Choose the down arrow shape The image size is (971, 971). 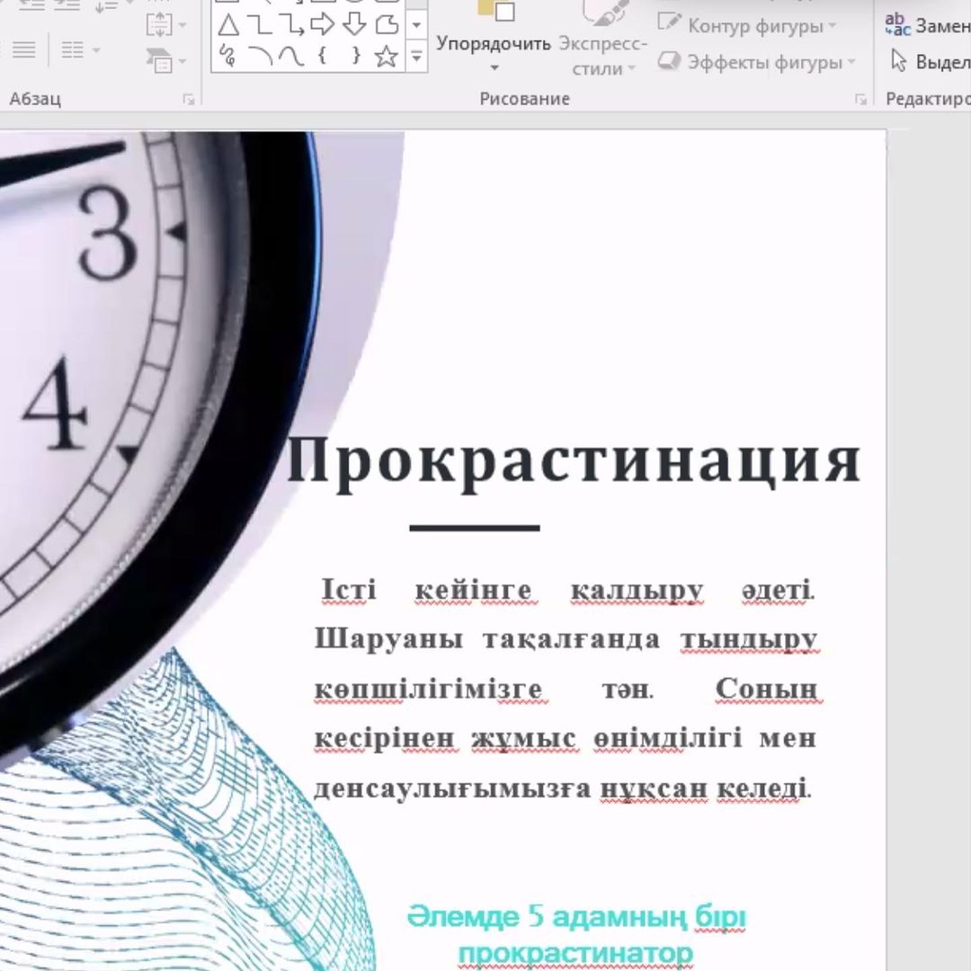point(354,24)
